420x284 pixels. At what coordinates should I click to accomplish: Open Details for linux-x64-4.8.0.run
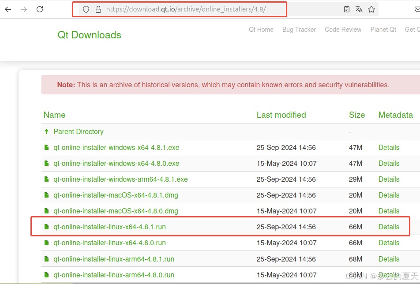pos(389,243)
